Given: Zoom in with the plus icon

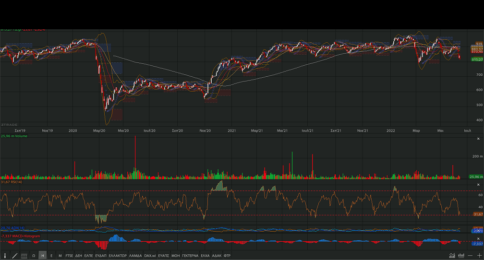Looking at the screenshot, I should click(479, 256).
